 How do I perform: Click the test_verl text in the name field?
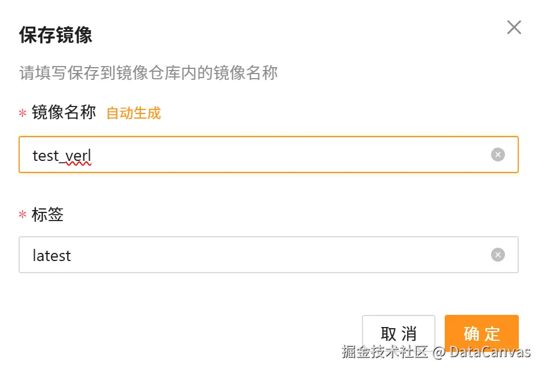click(x=62, y=155)
